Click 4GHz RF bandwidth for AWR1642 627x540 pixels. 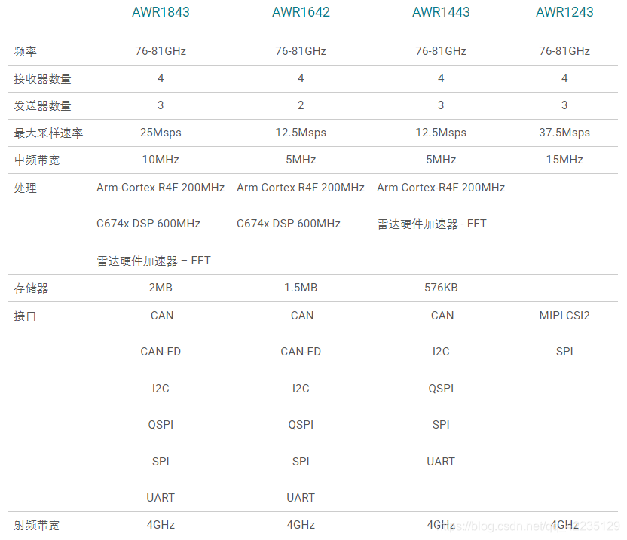(x=301, y=524)
